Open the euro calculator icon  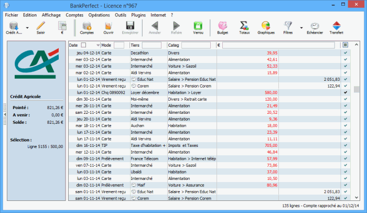click(62, 26)
